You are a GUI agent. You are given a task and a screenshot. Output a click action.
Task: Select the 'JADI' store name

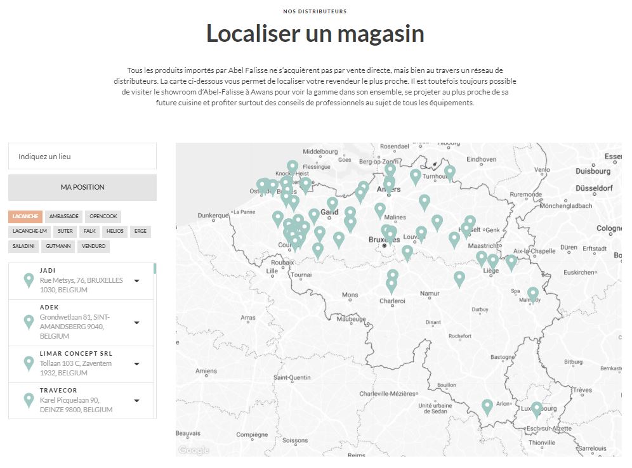tap(48, 271)
